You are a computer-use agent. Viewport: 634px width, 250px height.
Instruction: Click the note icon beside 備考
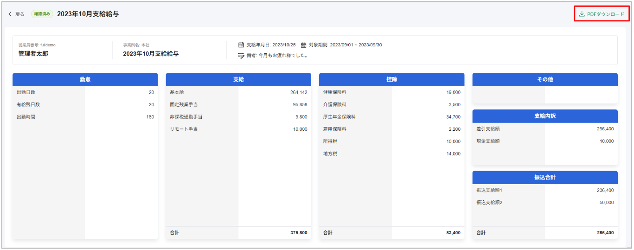(x=241, y=55)
